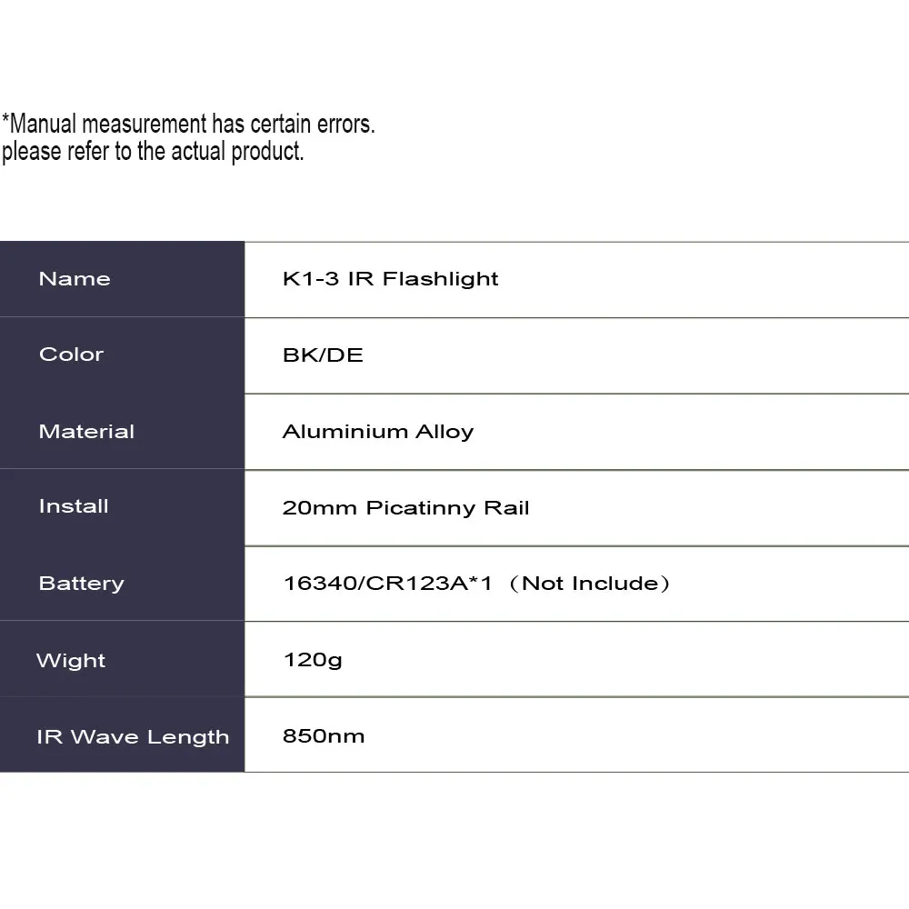Screen dimensions: 909x909
Task: Click the 16340/CR123A*1 battery type
Action: [x=387, y=584]
